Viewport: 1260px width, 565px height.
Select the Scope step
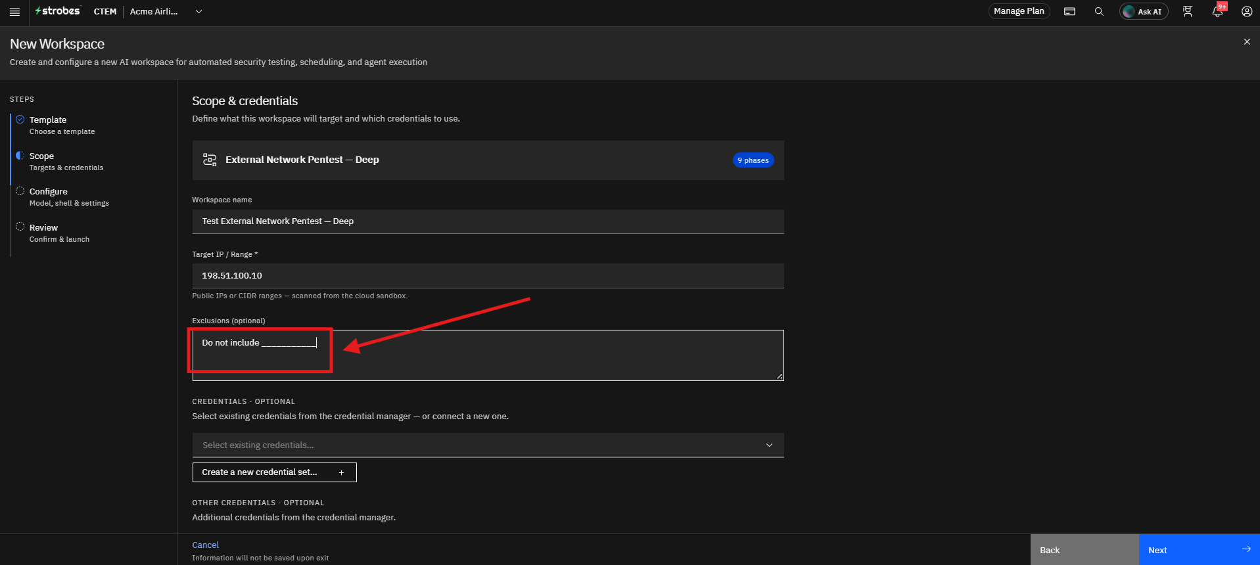pyautogui.click(x=66, y=162)
